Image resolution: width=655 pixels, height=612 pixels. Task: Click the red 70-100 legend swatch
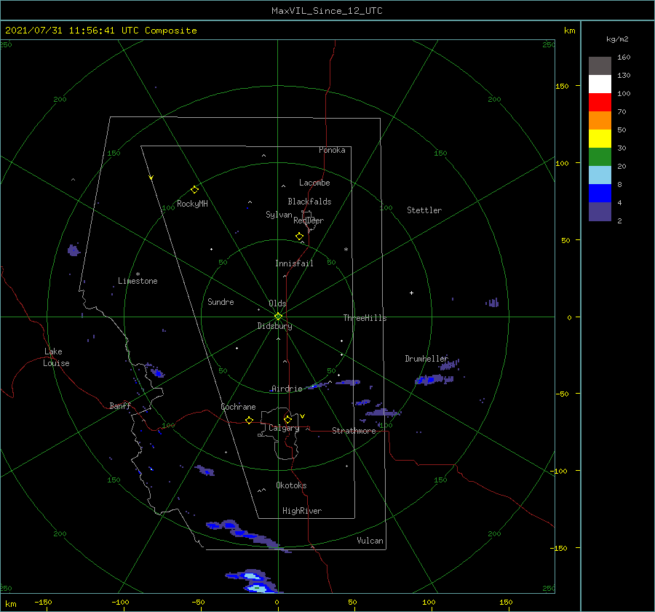coord(600,103)
